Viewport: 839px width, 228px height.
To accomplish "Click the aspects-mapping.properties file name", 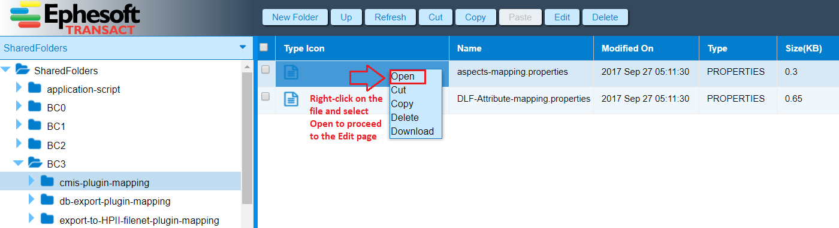I will 512,72.
